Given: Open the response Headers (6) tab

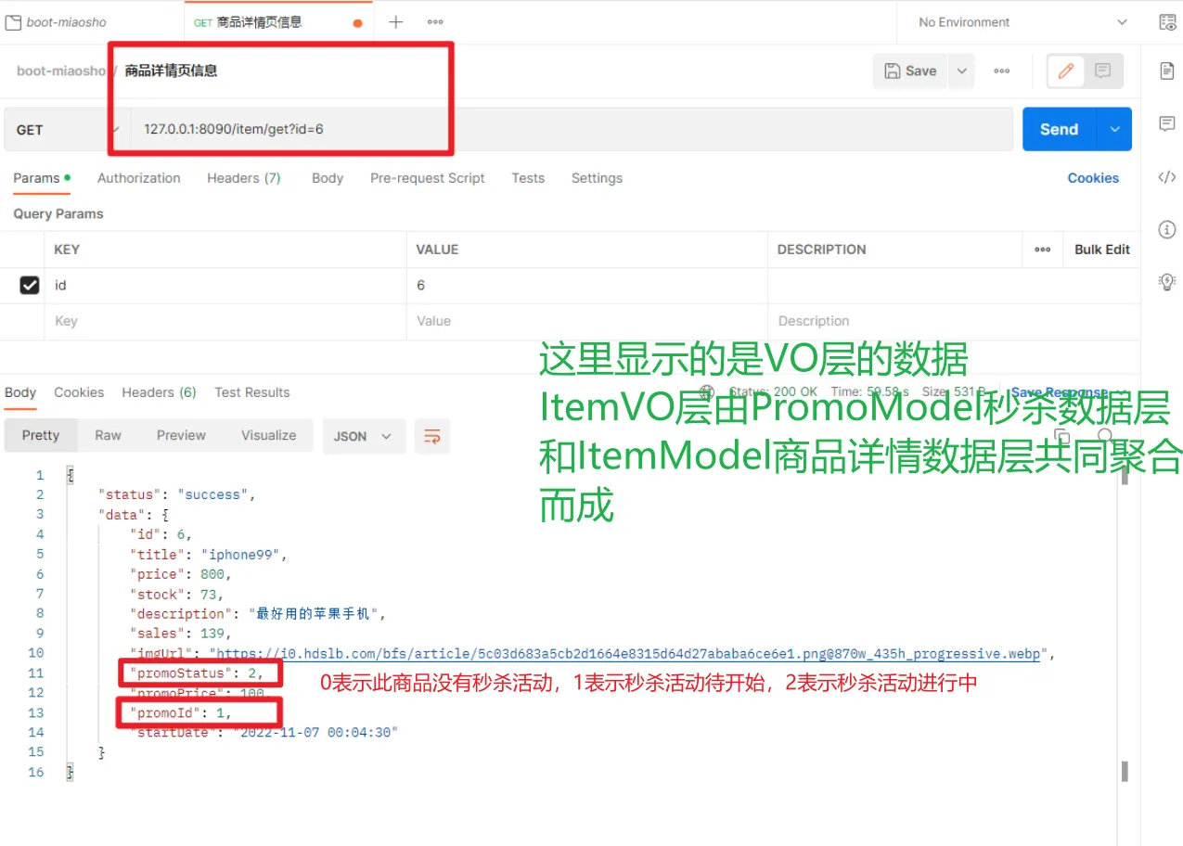Looking at the screenshot, I should pyautogui.click(x=160, y=393).
